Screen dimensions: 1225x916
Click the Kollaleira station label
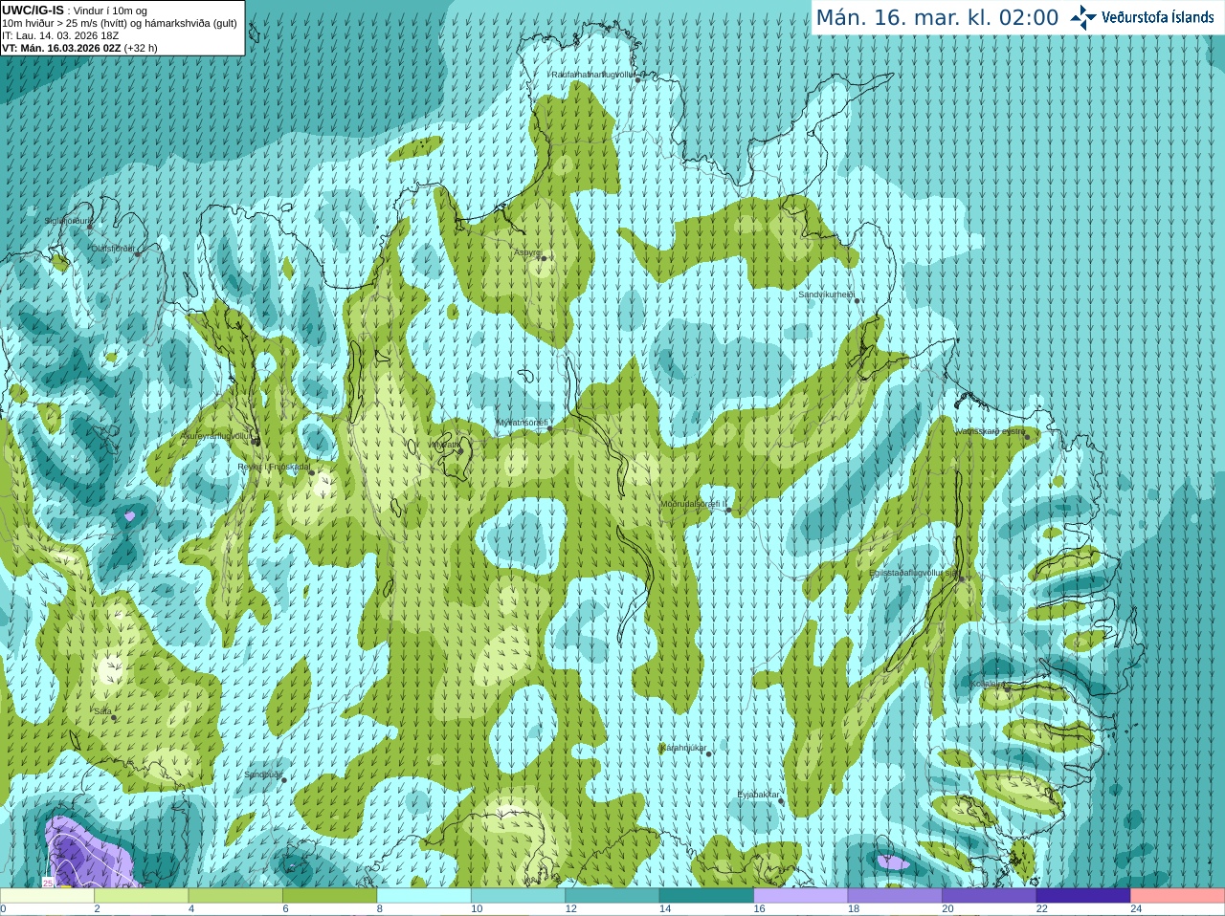point(988,684)
